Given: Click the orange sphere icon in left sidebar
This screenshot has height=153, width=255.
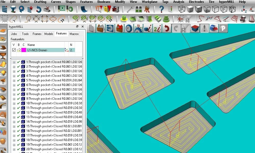Looking at the screenshot, I should pyautogui.click(x=3, y=141).
